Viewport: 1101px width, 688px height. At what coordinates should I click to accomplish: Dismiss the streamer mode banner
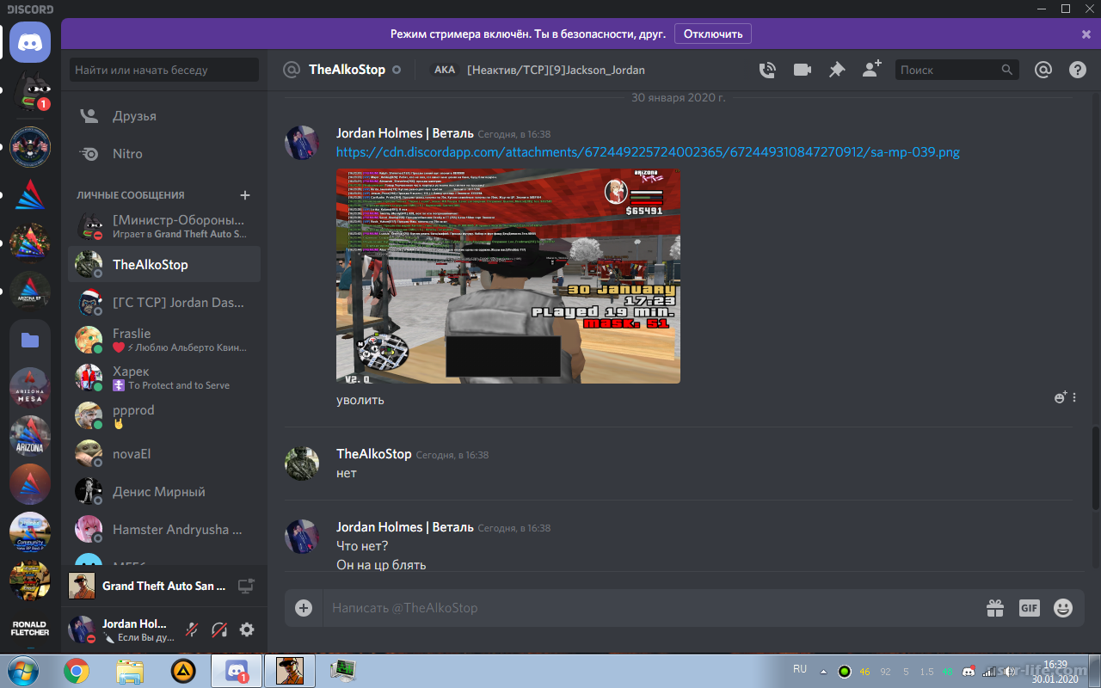(x=1086, y=34)
